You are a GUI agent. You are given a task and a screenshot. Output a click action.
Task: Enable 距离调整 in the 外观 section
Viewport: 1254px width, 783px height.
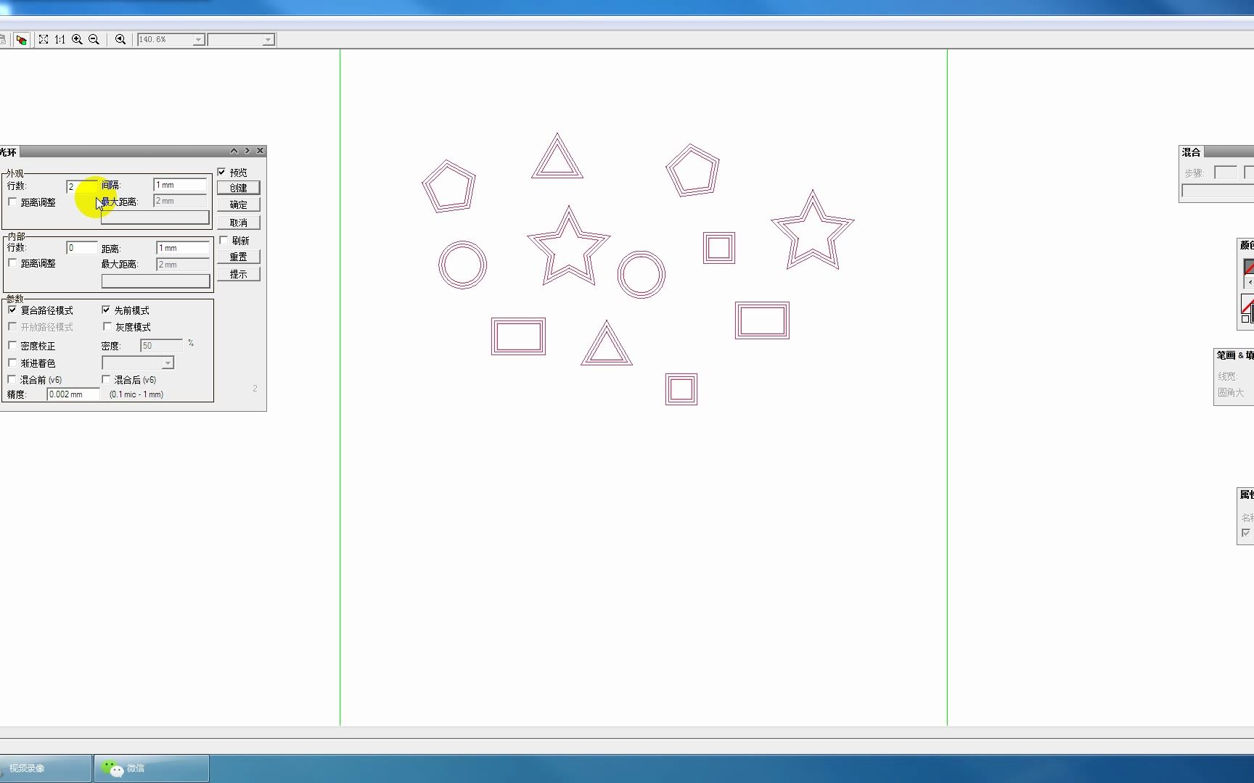(12, 202)
